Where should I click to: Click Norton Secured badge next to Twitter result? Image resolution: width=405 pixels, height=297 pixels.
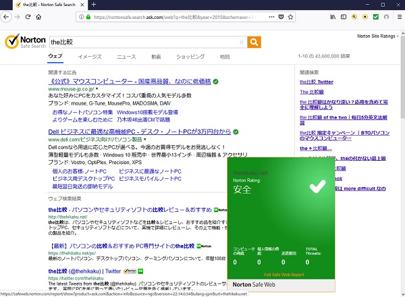pyautogui.click(x=130, y=271)
